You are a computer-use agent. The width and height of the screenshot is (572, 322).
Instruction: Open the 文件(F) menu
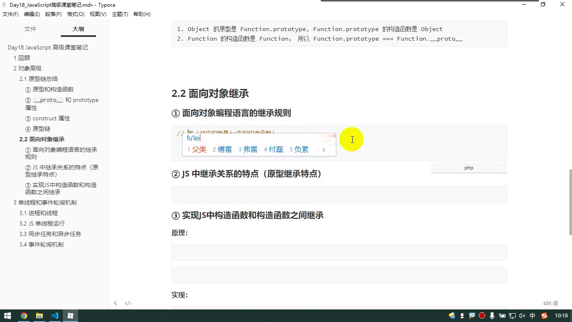pos(10,14)
